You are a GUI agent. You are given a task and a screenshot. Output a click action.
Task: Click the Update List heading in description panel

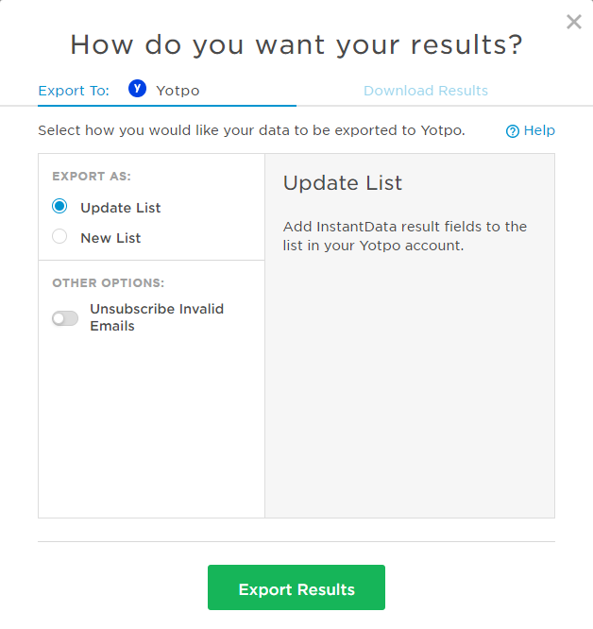point(343,183)
